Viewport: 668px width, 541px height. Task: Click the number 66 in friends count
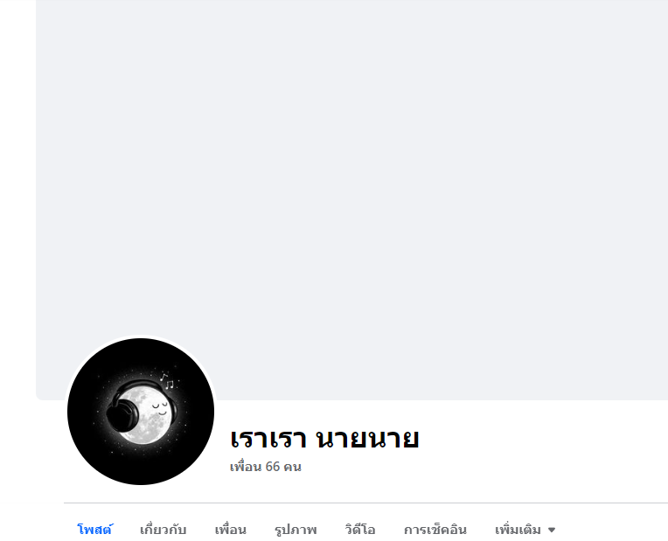(273, 467)
